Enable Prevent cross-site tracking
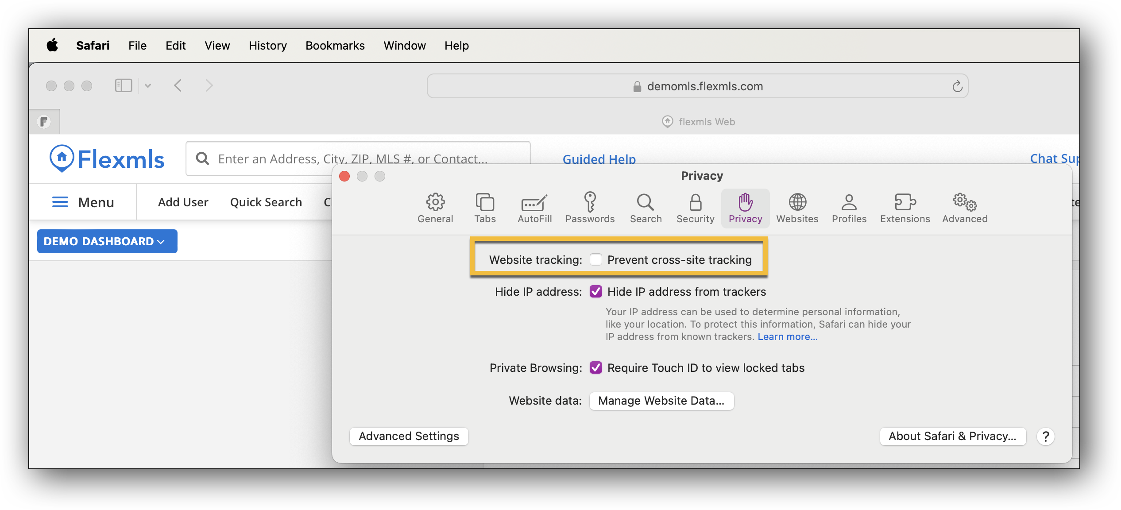Image resolution: width=1121 pixels, height=510 pixels. [595, 259]
